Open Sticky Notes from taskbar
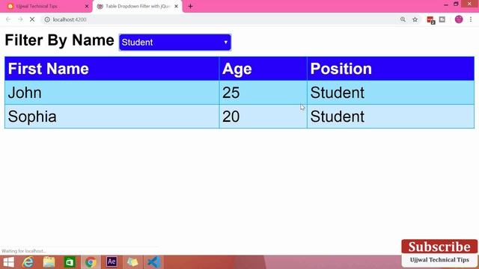The height and width of the screenshot is (269, 479). point(132,262)
